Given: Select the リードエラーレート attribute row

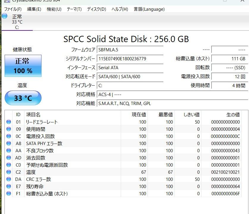Looking at the screenshot, I should point(123,122).
